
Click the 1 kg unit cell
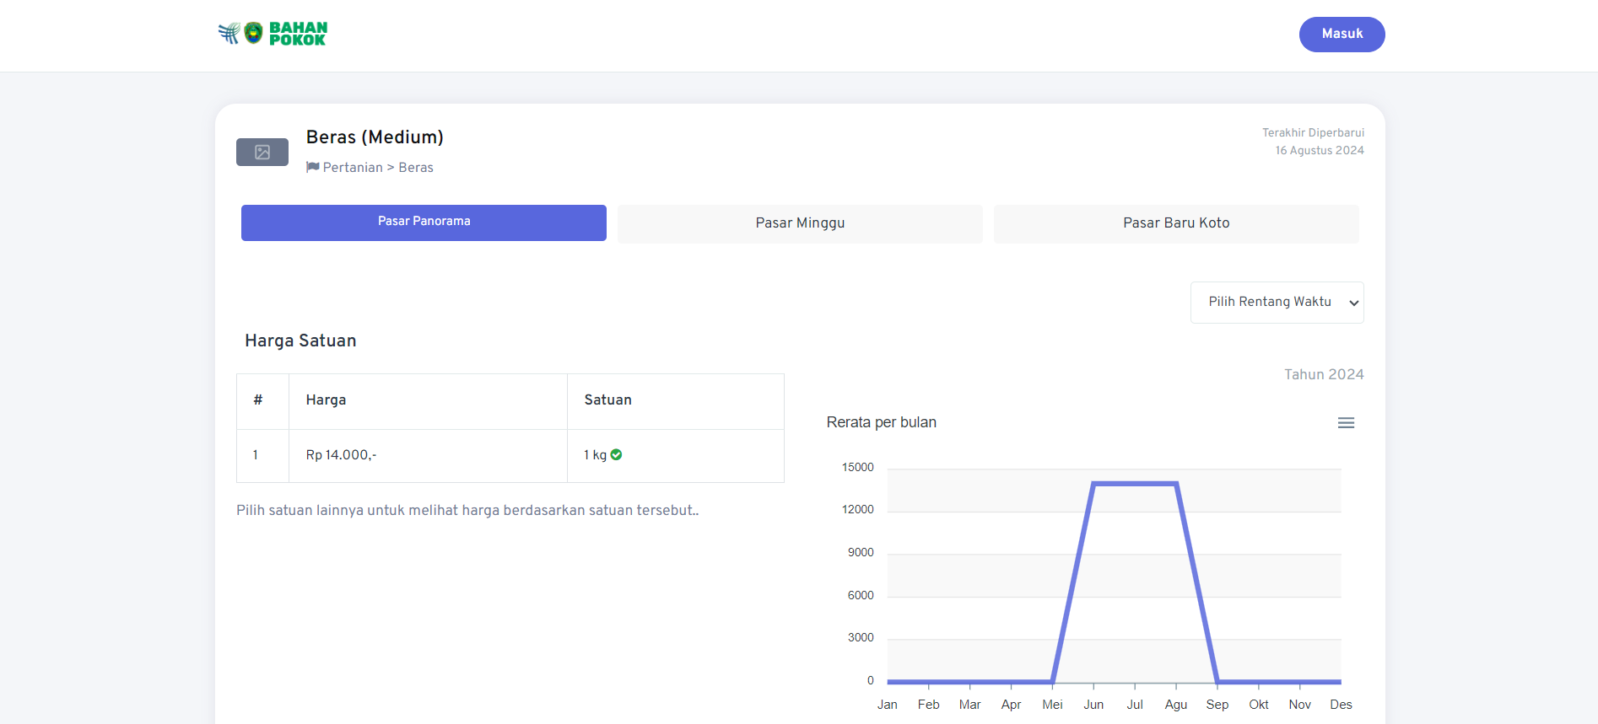[x=675, y=455]
